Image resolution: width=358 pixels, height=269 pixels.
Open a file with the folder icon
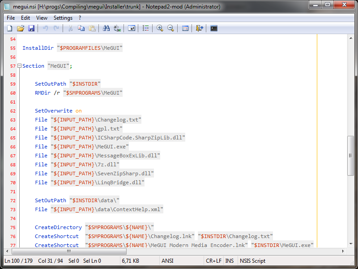point(20,28)
